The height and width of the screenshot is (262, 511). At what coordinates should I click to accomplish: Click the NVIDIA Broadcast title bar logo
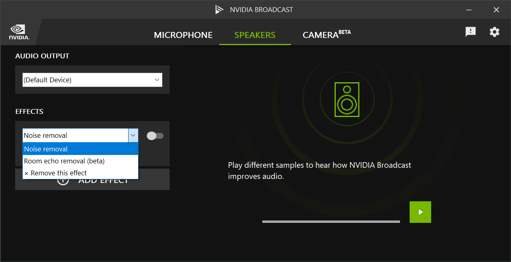pos(219,10)
